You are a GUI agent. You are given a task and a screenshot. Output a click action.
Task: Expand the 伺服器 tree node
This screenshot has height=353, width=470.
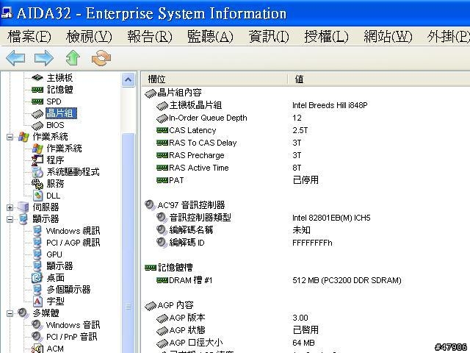[10, 207]
